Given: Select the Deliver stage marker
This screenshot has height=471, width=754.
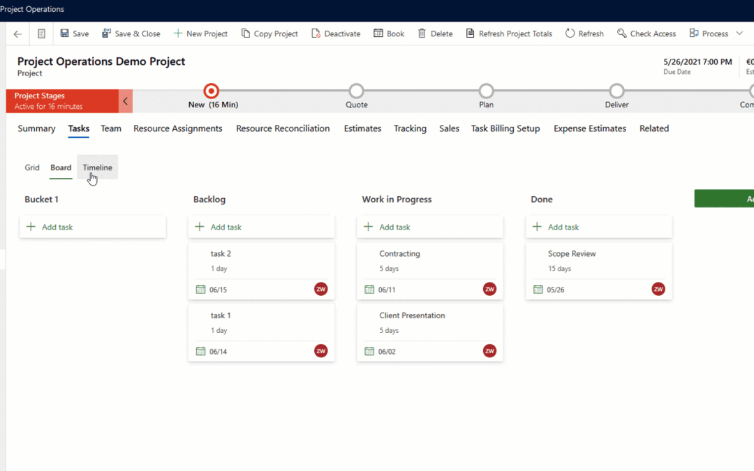Looking at the screenshot, I should [x=616, y=91].
